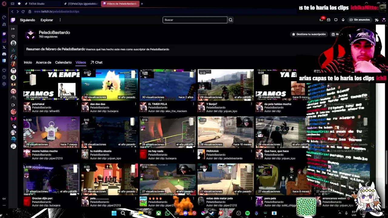Go forward with browser forward arrow
This screenshot has width=388, height=218.
(18, 12)
